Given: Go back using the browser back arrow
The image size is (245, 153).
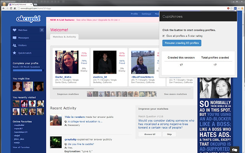Looking at the screenshot, I should click(3, 8).
